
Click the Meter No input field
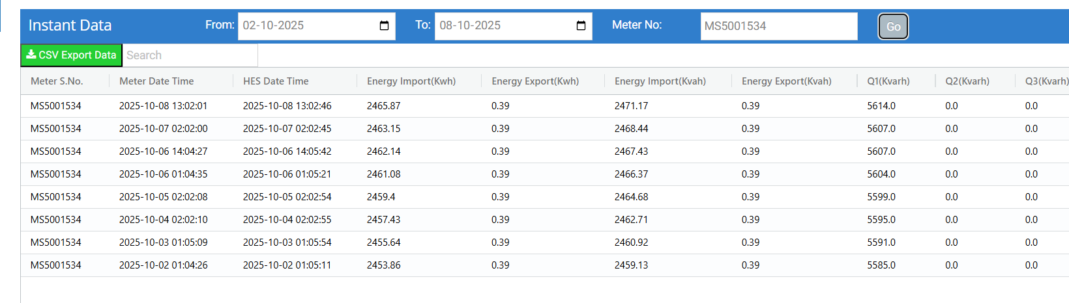pyautogui.click(x=778, y=26)
